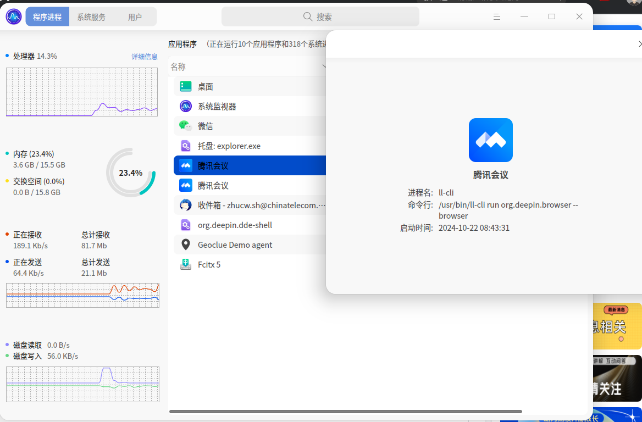Click the 磁盘写入 56.0 KB/s entry
The image size is (642, 422).
click(x=46, y=356)
